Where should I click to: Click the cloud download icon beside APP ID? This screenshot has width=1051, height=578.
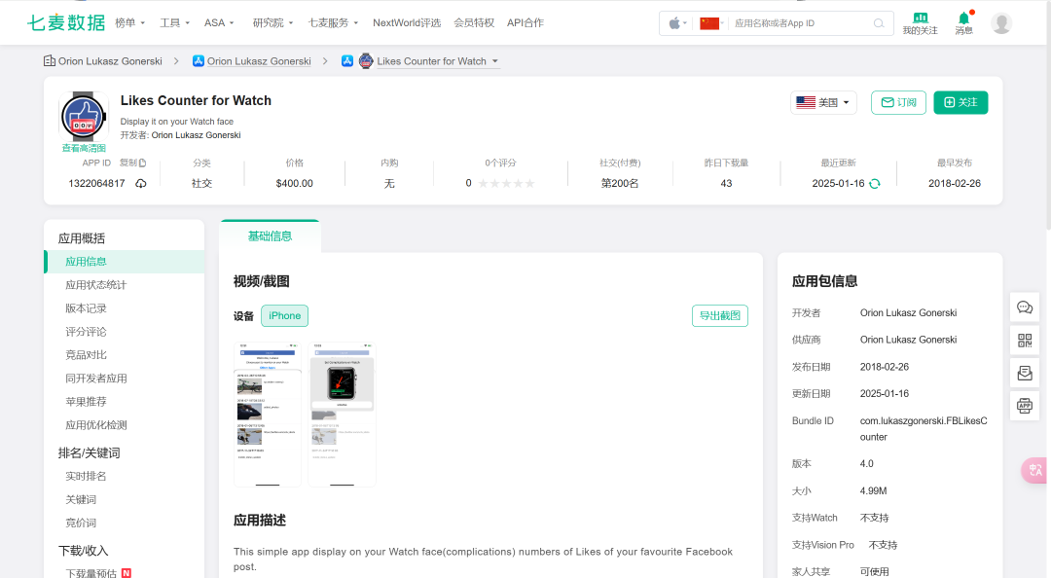tap(141, 183)
